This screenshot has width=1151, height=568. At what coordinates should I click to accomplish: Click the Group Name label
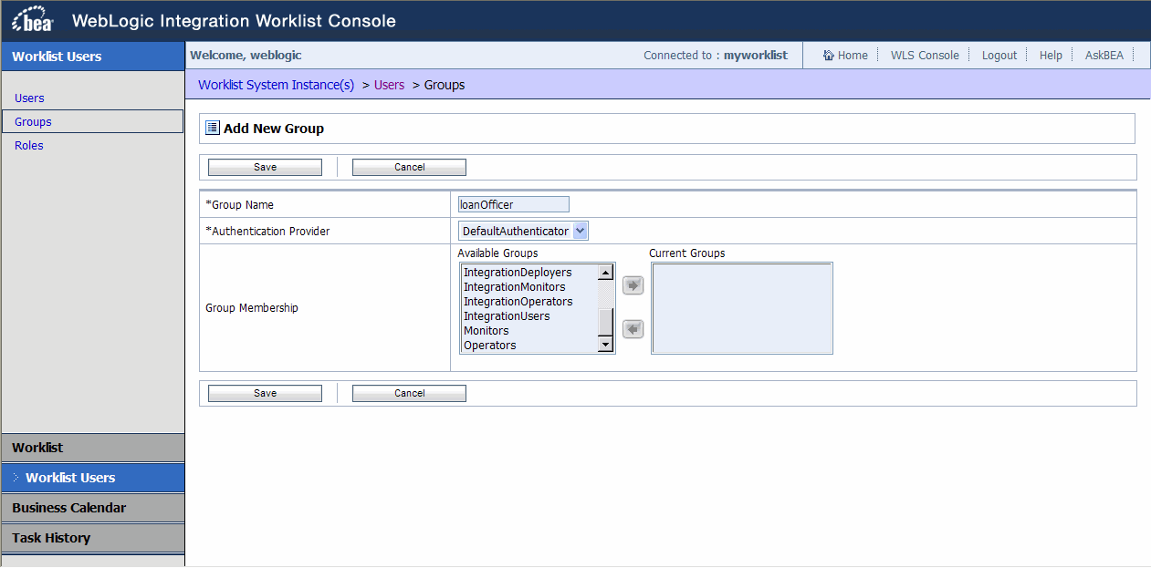pos(239,205)
